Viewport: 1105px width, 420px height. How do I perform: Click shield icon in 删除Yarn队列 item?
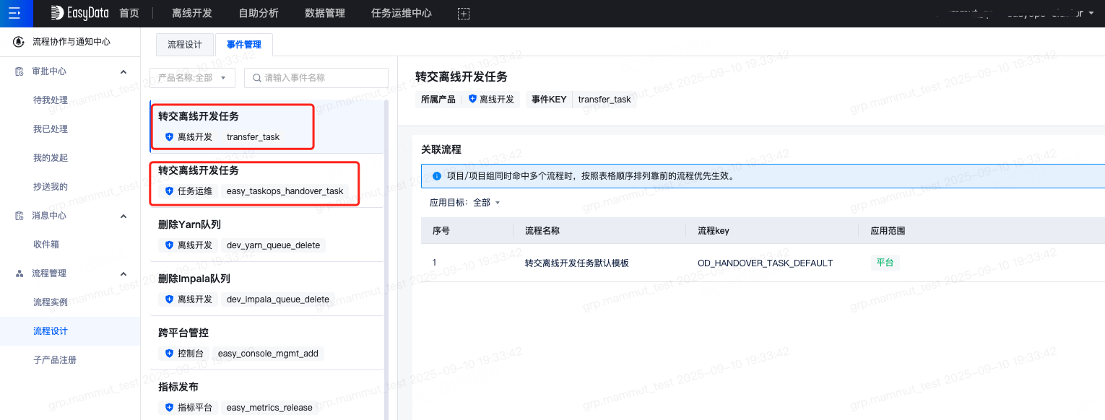[170, 245]
